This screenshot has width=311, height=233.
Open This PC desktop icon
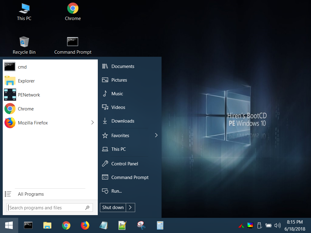click(24, 12)
